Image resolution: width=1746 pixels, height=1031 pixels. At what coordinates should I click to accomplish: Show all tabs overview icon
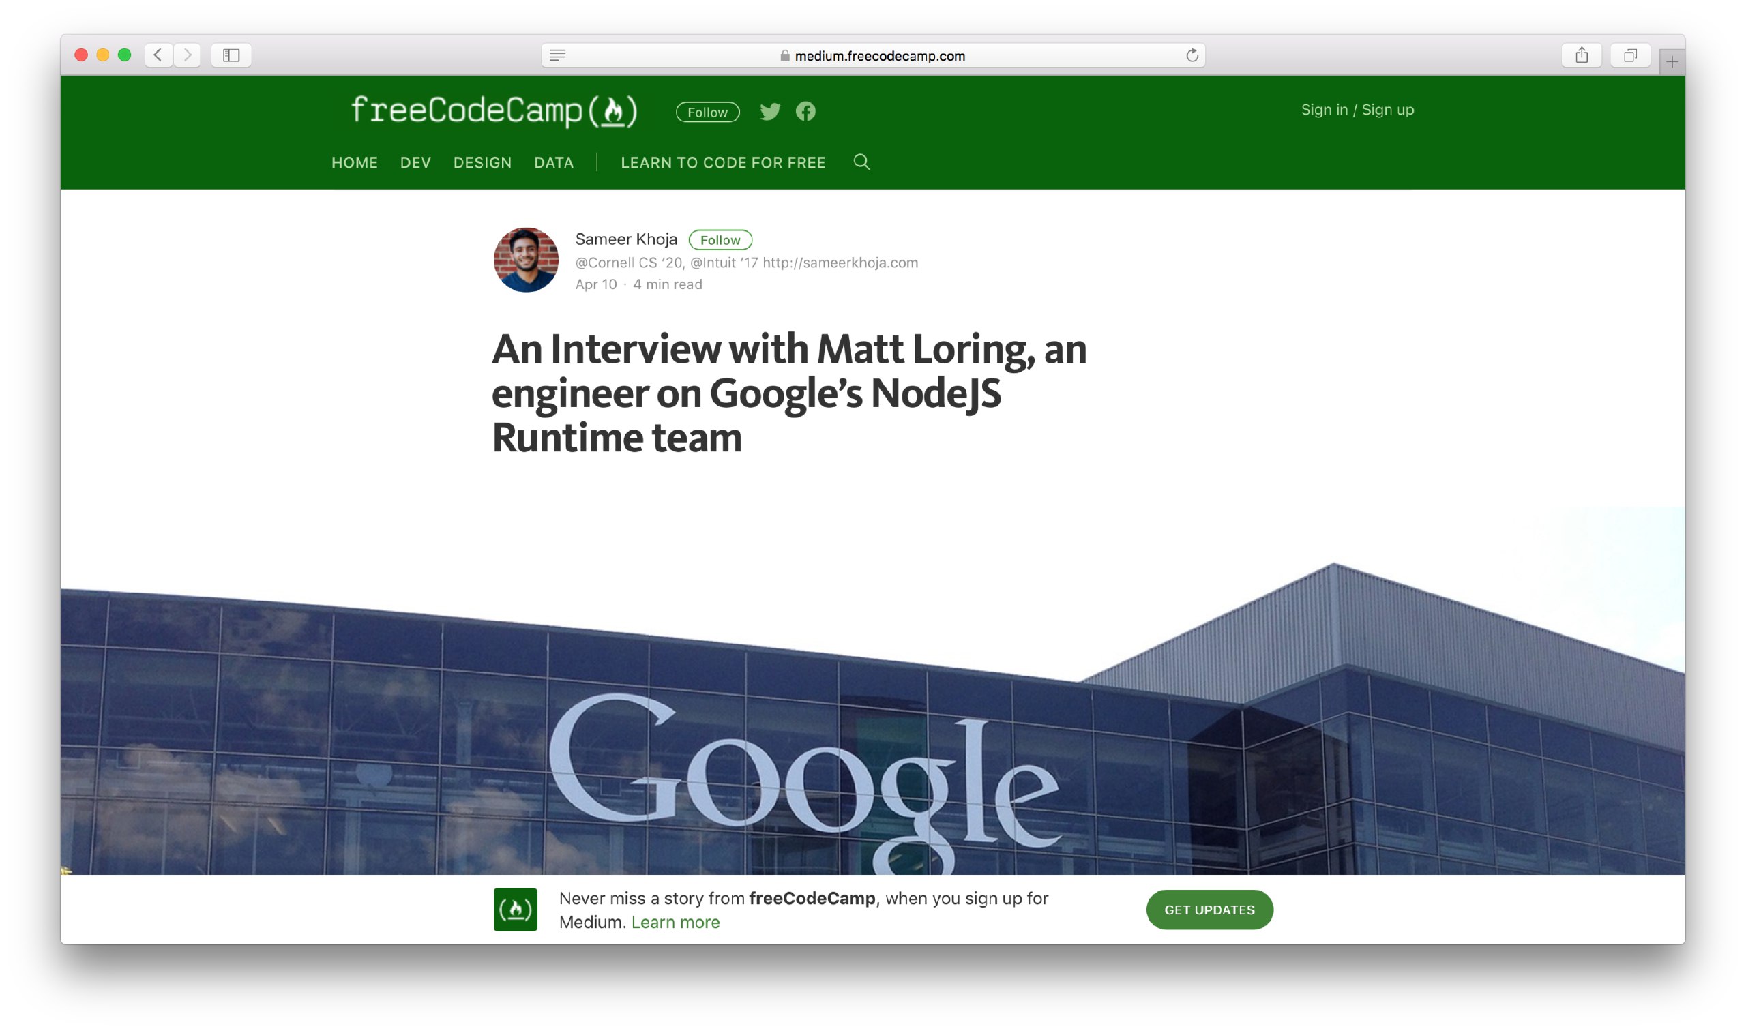pos(1631,55)
